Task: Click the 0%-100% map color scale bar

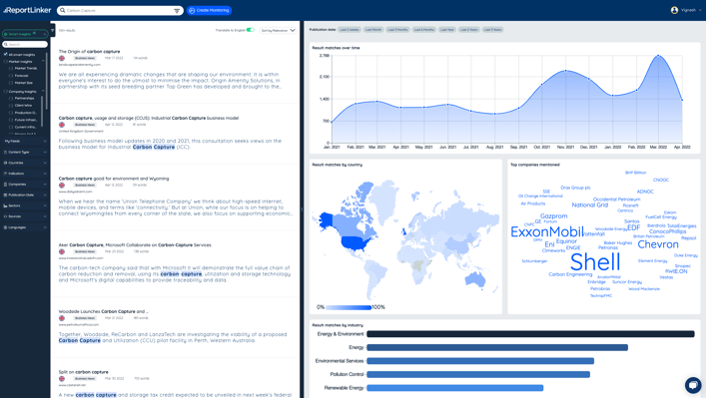Action: pyautogui.click(x=349, y=307)
